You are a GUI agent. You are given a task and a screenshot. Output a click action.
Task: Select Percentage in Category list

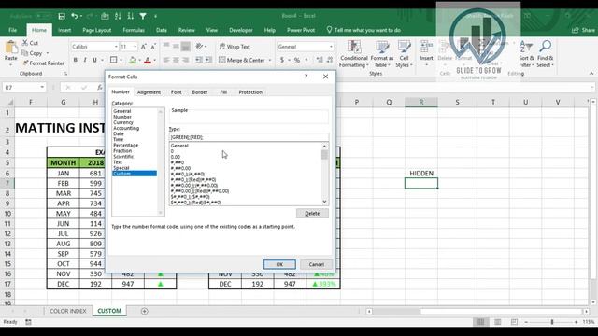[126, 146]
